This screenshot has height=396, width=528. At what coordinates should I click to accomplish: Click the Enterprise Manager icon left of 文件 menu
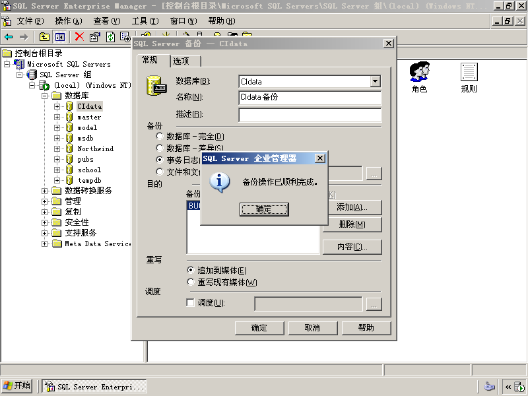(x=7, y=21)
